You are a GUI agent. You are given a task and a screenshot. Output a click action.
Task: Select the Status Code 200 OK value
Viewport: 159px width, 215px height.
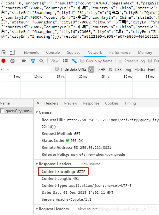coord(76,141)
